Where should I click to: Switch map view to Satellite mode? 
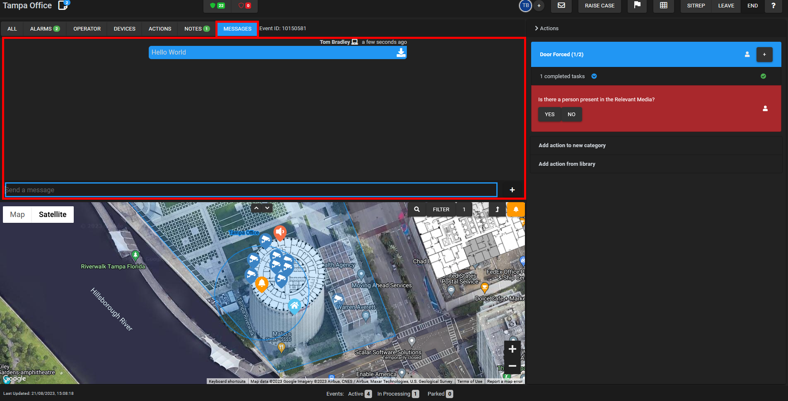click(x=53, y=215)
